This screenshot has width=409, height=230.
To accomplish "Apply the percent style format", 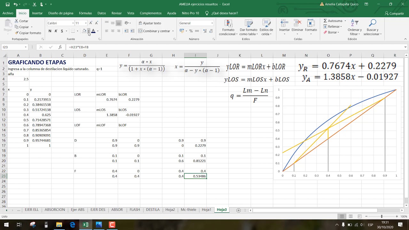I will point(191,31).
